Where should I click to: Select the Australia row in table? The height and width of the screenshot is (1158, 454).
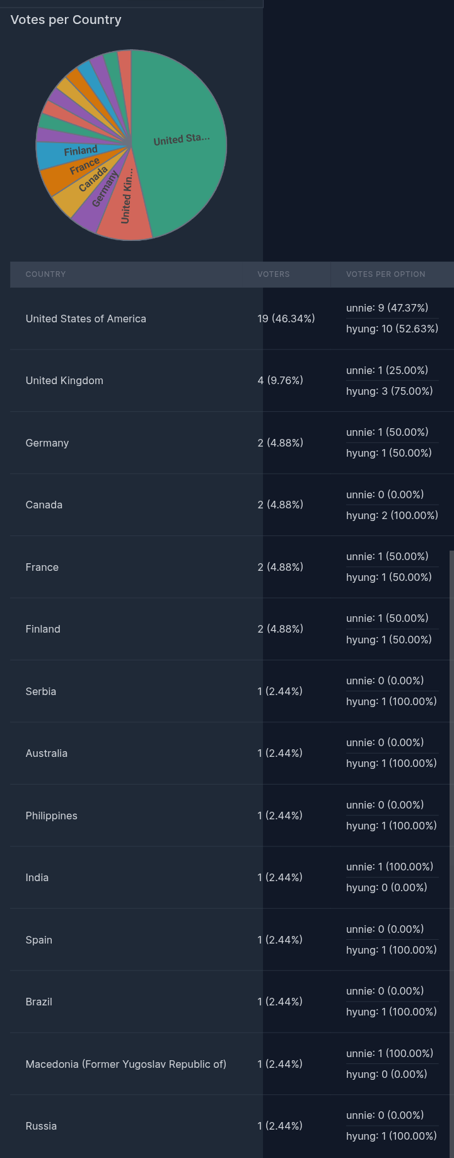pos(232,753)
